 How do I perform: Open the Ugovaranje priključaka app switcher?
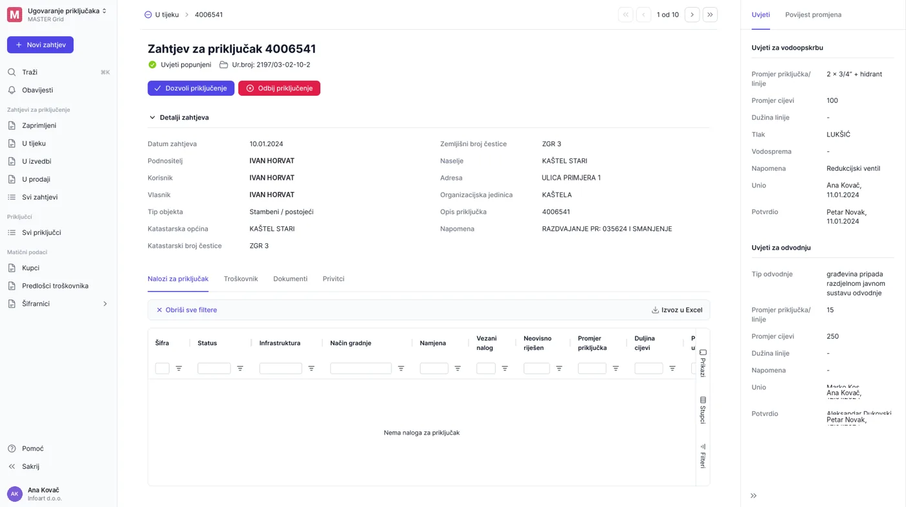tap(58, 14)
